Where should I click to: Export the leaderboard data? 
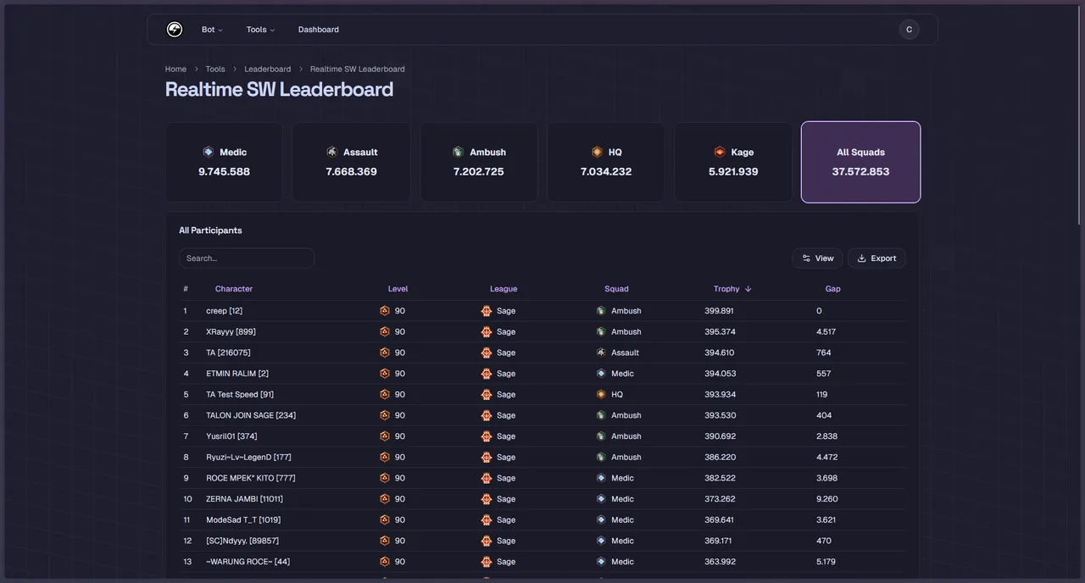(x=876, y=258)
